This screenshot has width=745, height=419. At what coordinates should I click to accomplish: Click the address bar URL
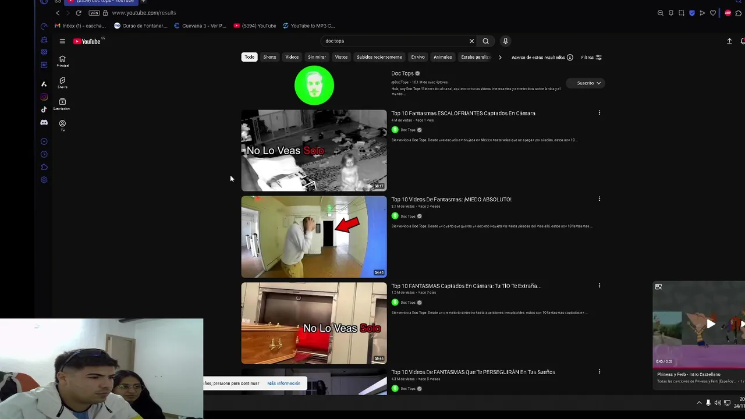pos(144,13)
